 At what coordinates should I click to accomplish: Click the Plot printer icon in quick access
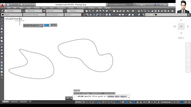click(x=21, y=5)
